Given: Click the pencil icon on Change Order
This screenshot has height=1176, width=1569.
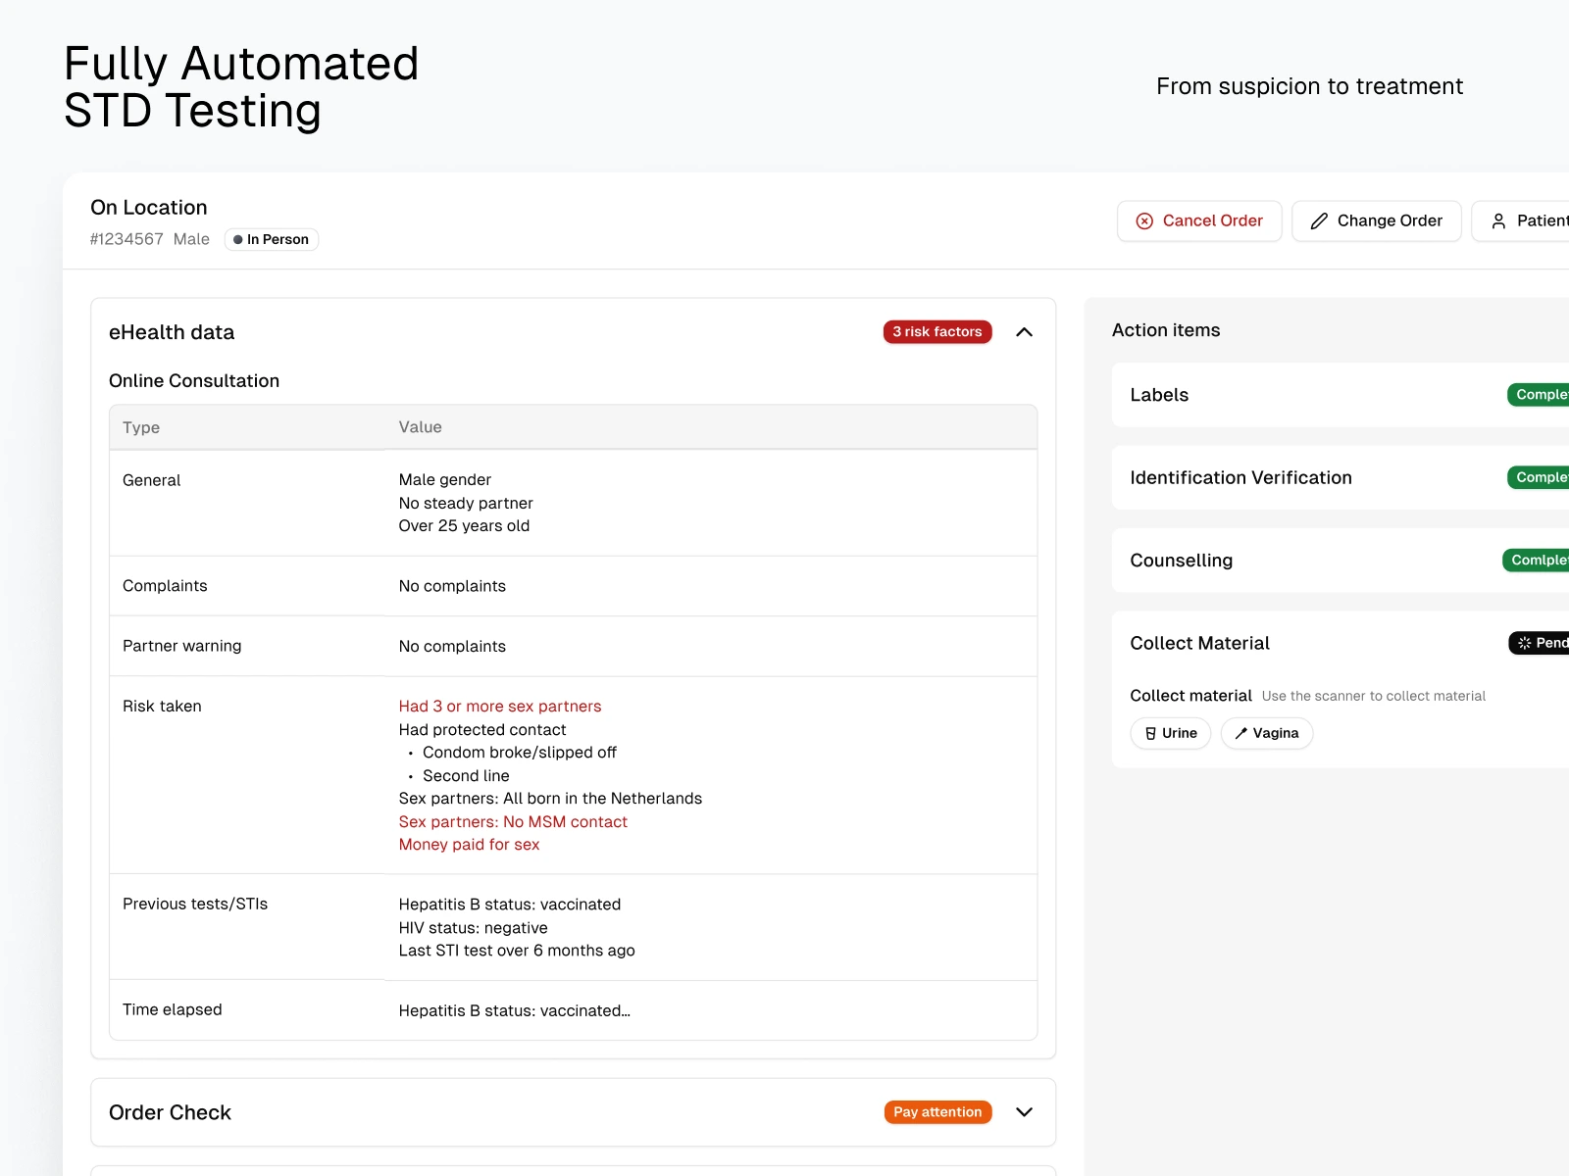Looking at the screenshot, I should pyautogui.click(x=1319, y=221).
